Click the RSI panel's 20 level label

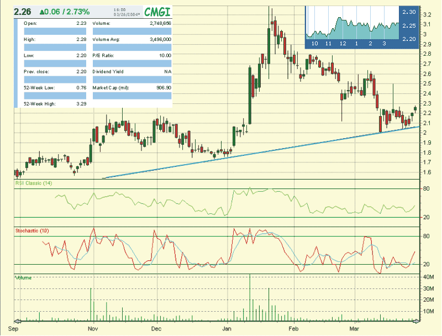tap(426, 217)
